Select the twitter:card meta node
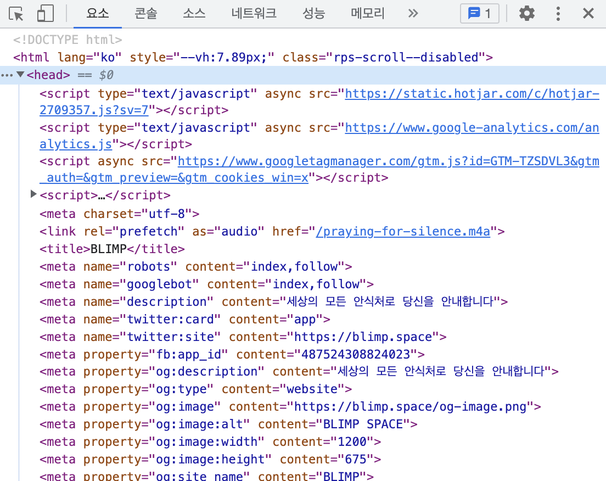The height and width of the screenshot is (481, 606). click(x=185, y=320)
